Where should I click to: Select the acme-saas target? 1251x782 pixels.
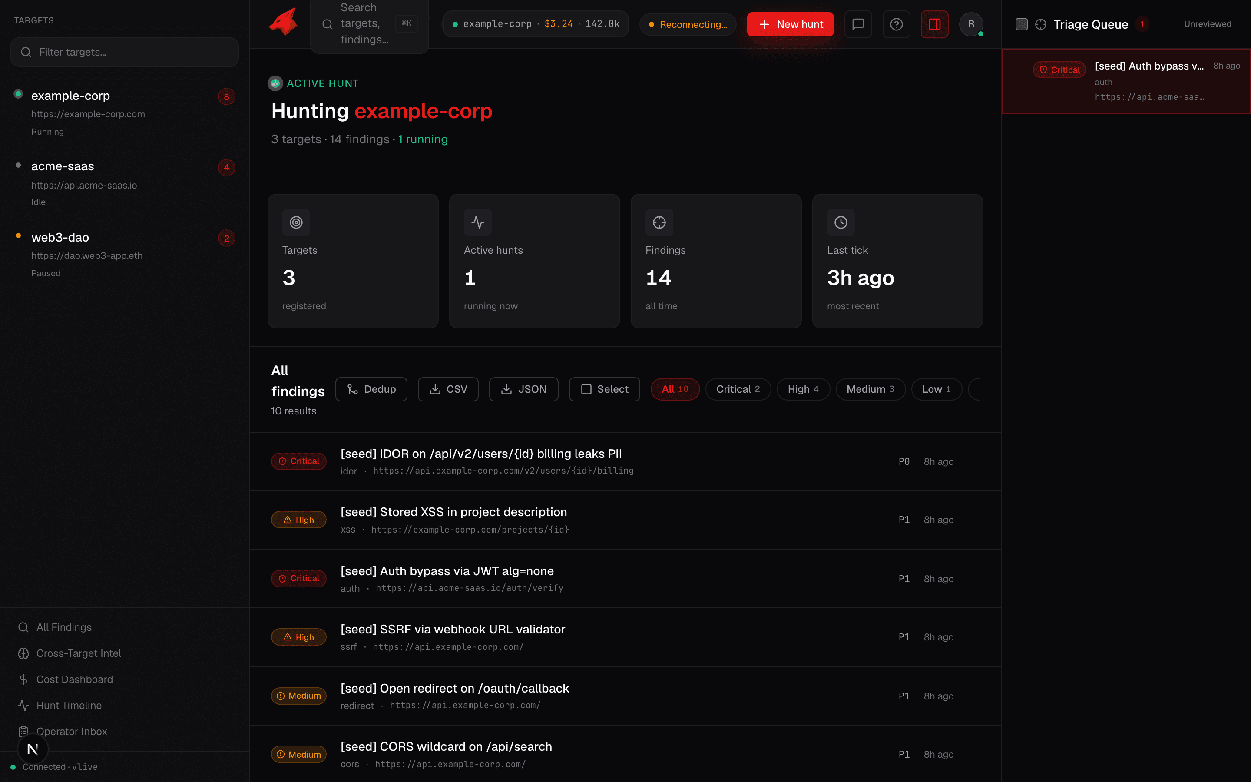125,184
